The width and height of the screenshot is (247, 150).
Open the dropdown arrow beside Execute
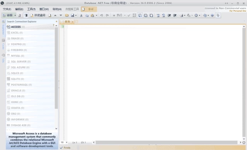click(x=125, y=15)
